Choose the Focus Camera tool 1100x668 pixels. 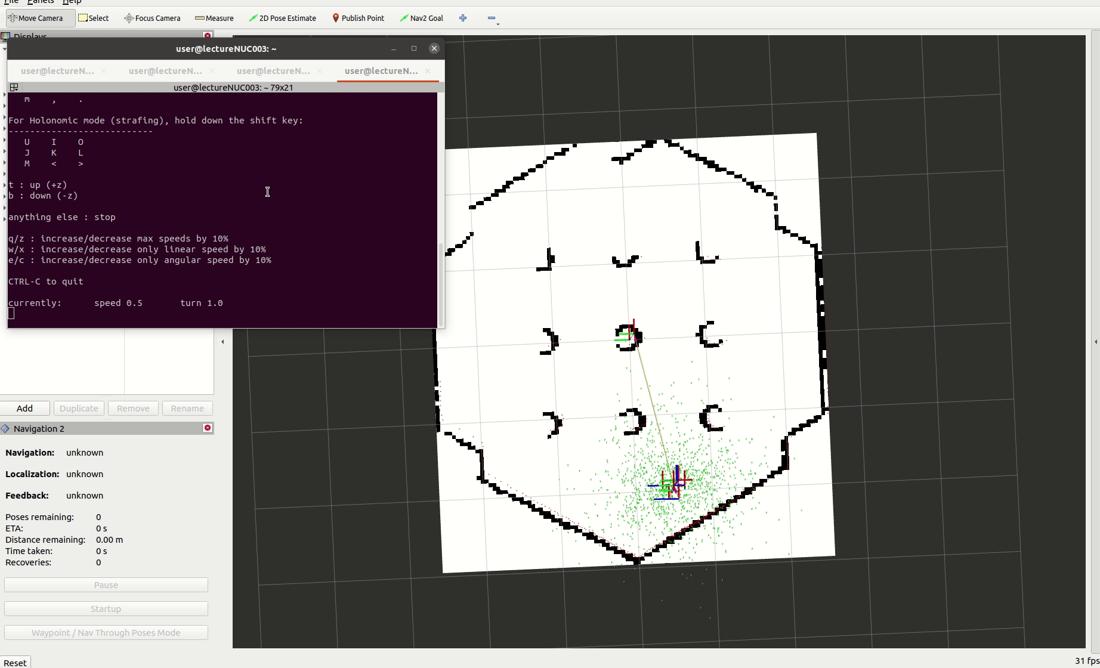(152, 18)
